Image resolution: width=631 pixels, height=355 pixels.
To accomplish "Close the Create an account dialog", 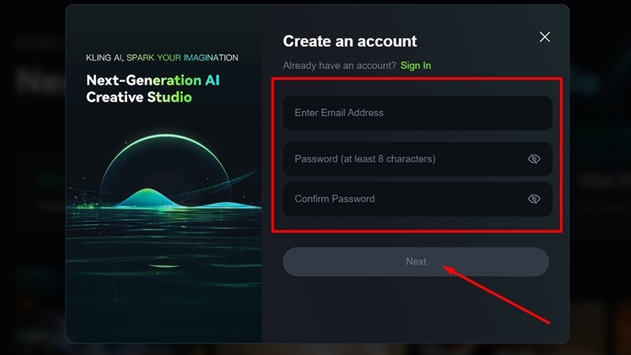I will point(544,37).
